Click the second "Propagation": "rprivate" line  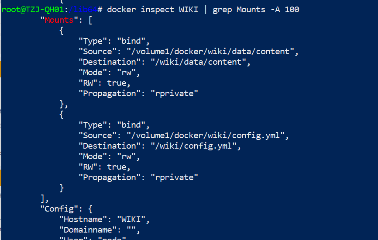pyautogui.click(x=138, y=177)
